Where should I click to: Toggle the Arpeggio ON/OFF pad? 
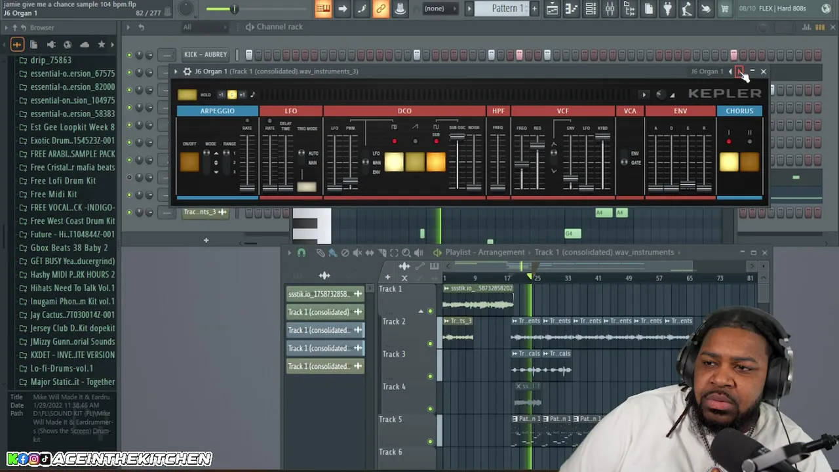tap(189, 161)
